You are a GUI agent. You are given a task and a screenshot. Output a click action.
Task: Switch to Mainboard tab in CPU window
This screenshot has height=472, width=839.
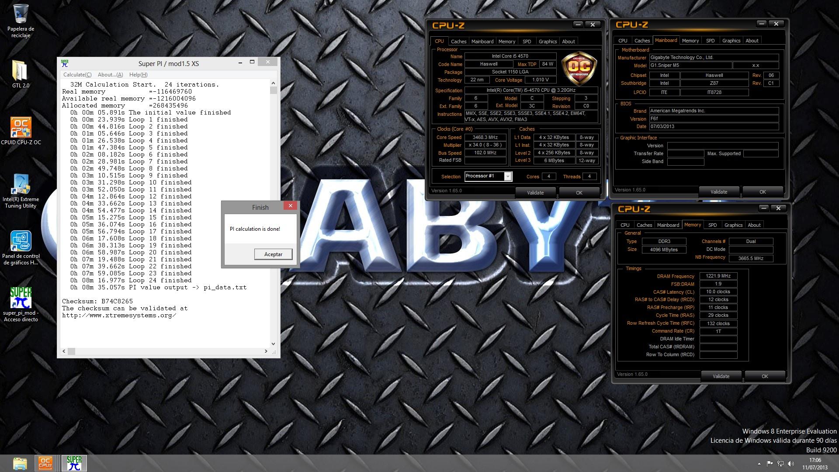(x=482, y=42)
